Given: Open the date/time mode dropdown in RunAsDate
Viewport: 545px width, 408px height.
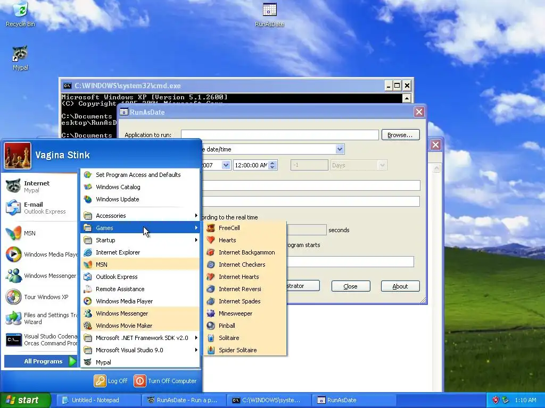Looking at the screenshot, I should [x=340, y=149].
